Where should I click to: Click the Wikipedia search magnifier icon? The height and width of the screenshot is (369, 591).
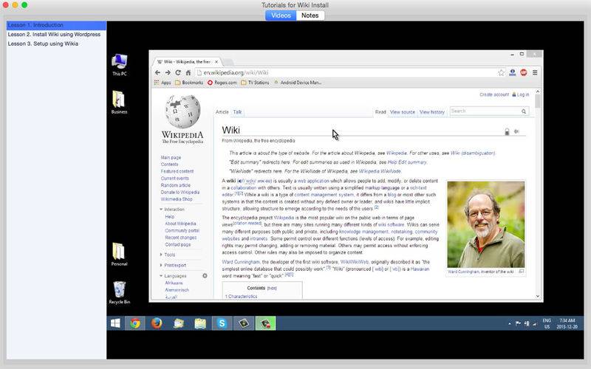click(524, 111)
